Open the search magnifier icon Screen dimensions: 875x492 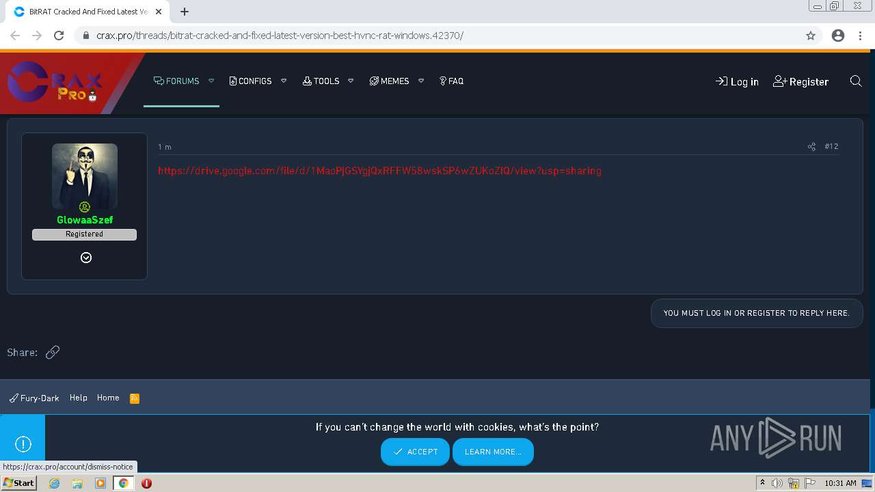point(855,81)
